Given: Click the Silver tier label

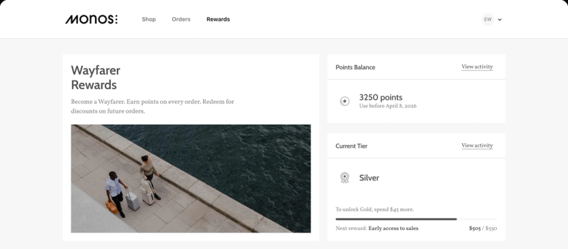Looking at the screenshot, I should coord(369,178).
